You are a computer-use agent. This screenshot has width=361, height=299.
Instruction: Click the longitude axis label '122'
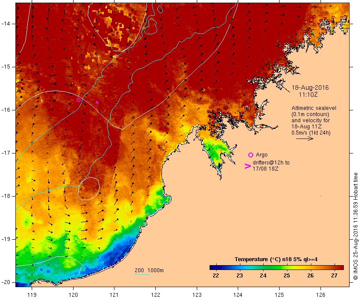(x=156, y=295)
